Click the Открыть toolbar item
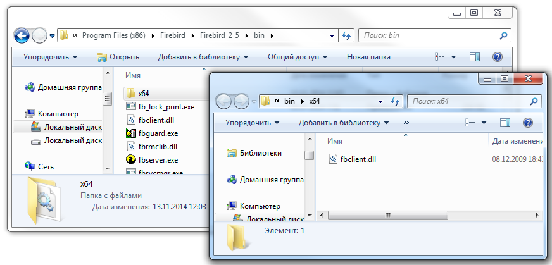 pos(118,57)
